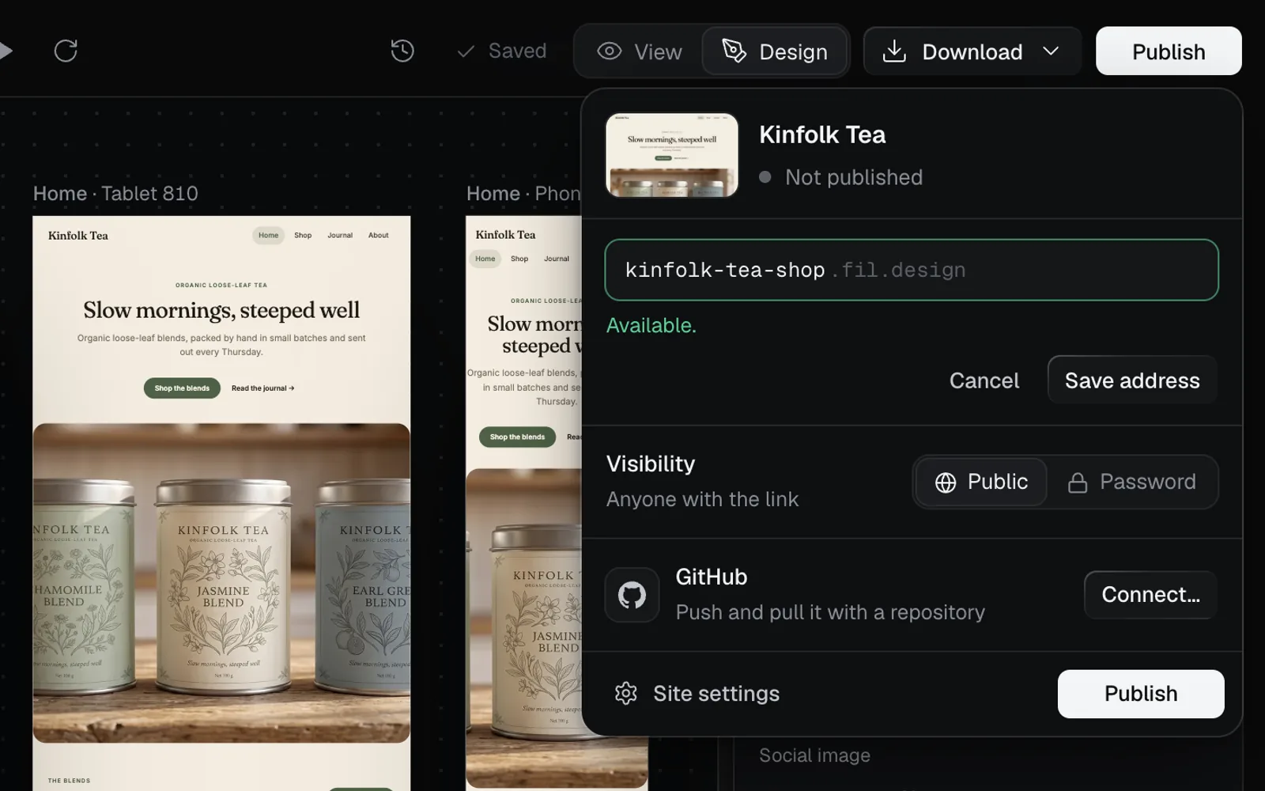Switch to View mode

point(640,51)
